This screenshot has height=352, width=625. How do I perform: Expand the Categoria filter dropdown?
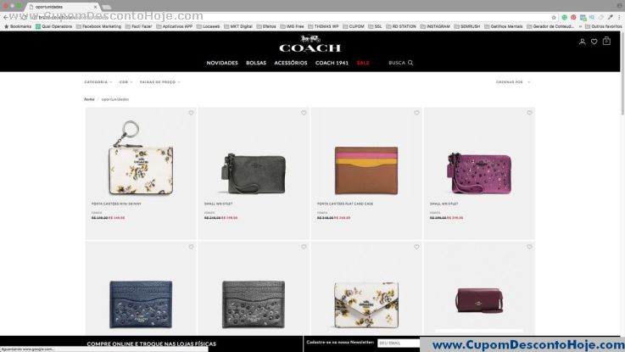point(98,82)
